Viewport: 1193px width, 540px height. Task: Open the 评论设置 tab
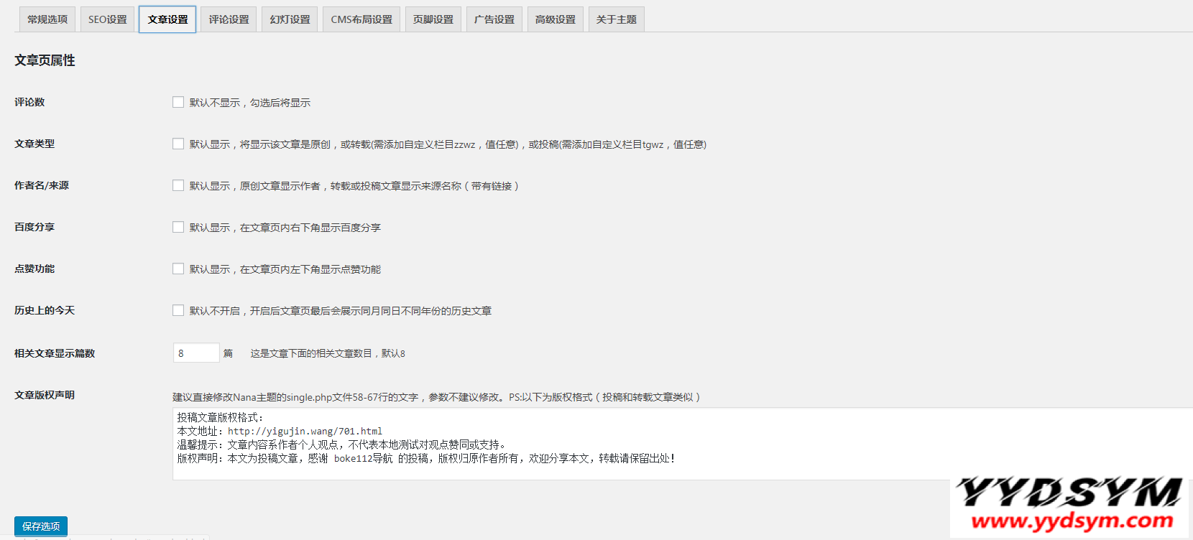229,19
